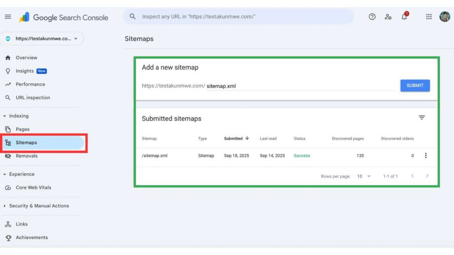Click the Overview home icon
454x255 pixels.
8,58
